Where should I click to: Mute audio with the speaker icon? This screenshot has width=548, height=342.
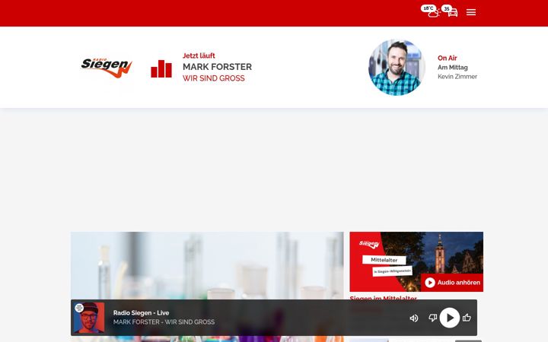tap(414, 318)
